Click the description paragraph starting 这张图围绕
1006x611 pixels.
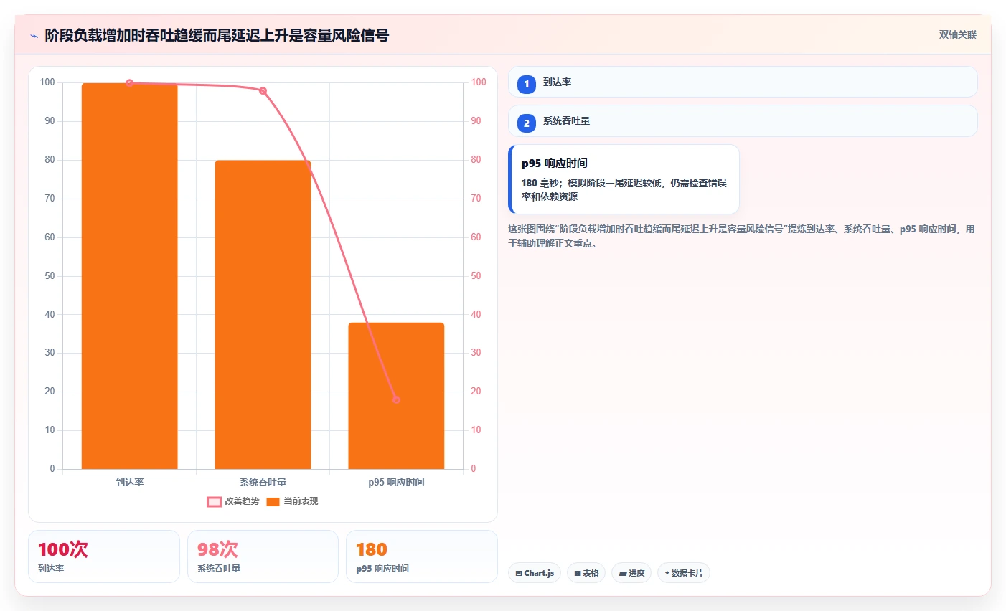point(741,236)
